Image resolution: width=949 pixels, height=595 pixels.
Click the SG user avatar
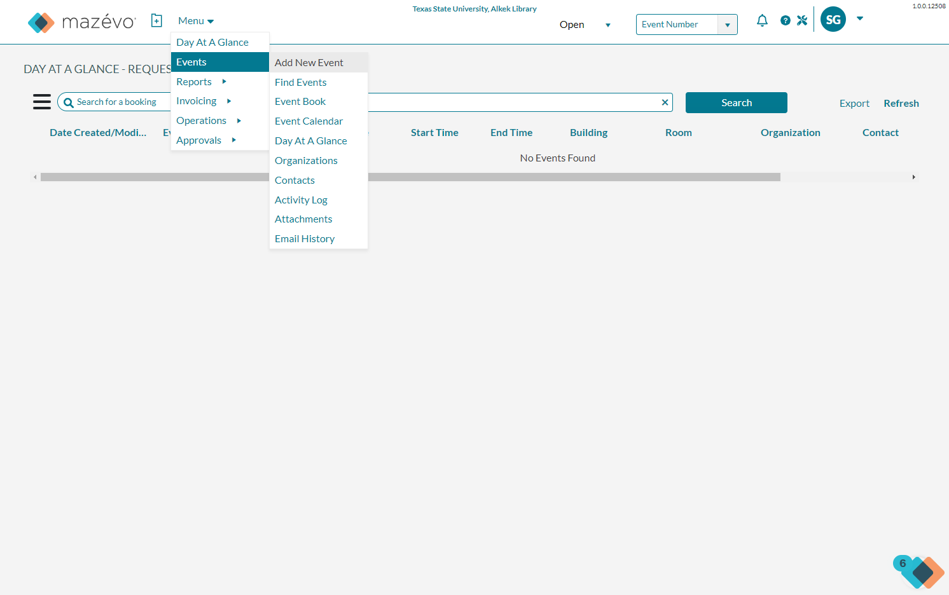(x=833, y=20)
